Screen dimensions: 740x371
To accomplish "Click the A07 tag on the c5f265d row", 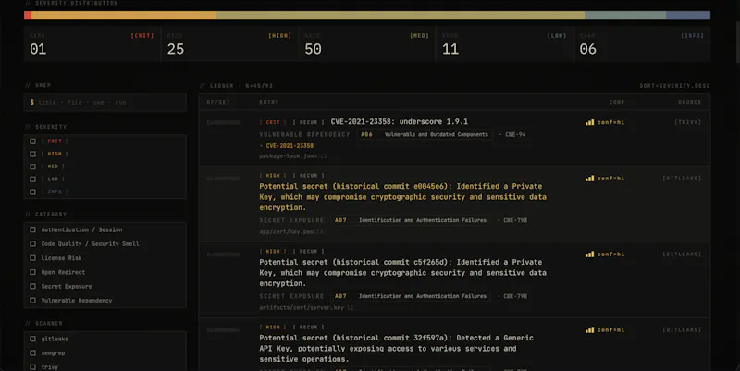I will click(411, 296).
